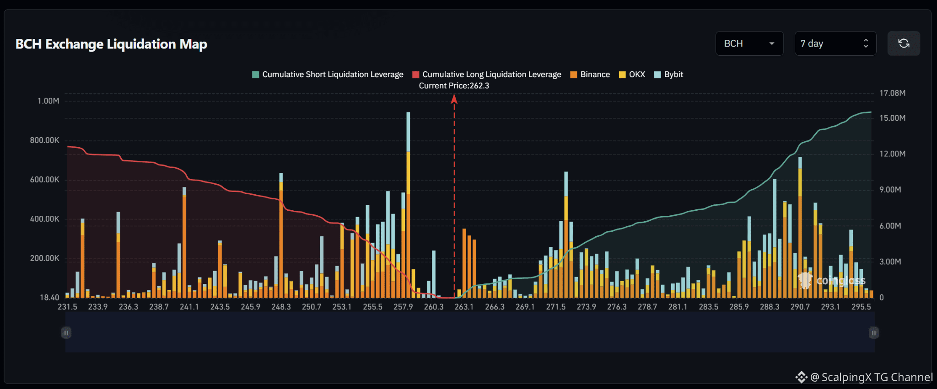
Task: Click the "Current Price:262.3" label
Action: [454, 86]
